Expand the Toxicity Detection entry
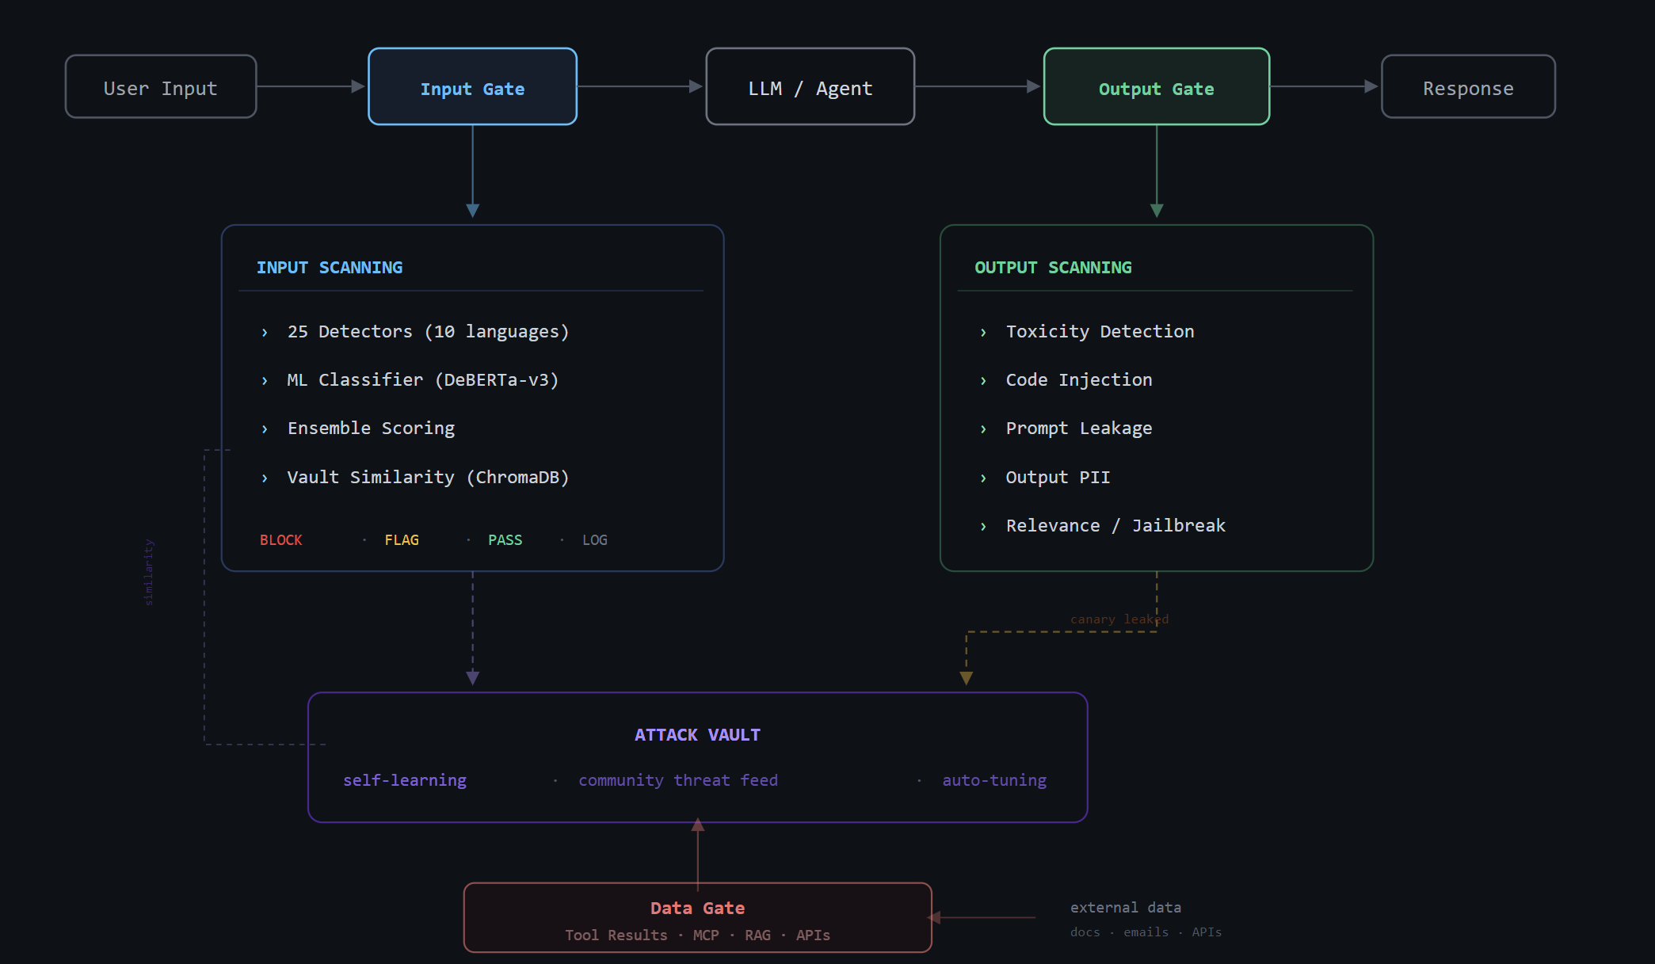 1100,331
